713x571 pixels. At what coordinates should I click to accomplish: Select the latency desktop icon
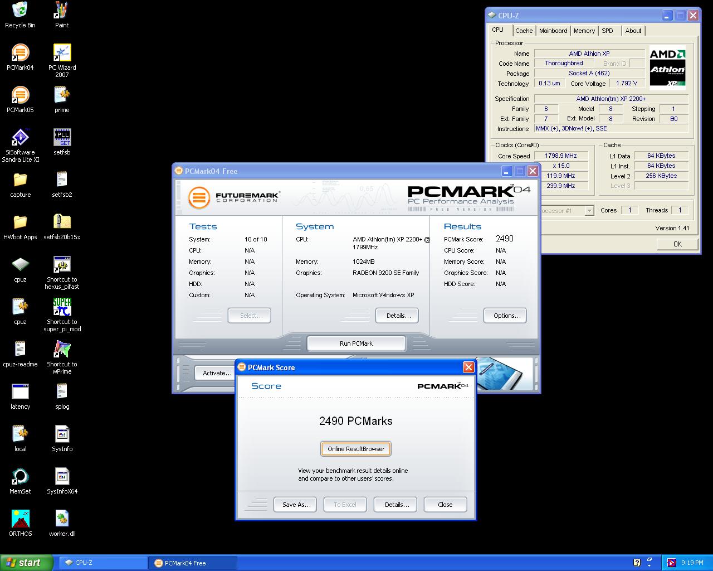pyautogui.click(x=20, y=396)
